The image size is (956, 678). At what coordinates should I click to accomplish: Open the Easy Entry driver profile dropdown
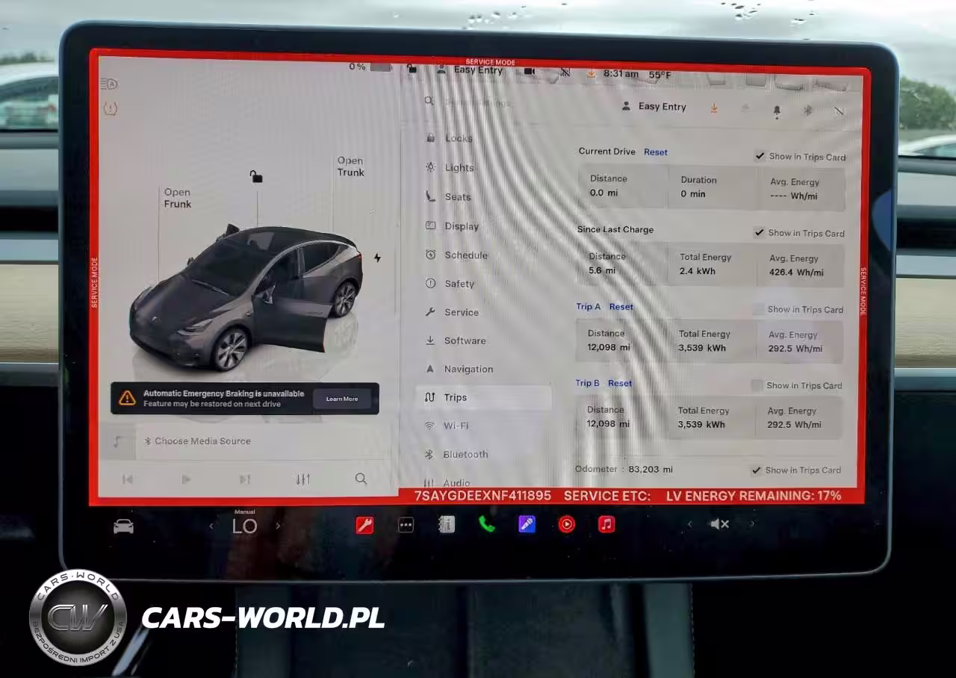tap(654, 107)
